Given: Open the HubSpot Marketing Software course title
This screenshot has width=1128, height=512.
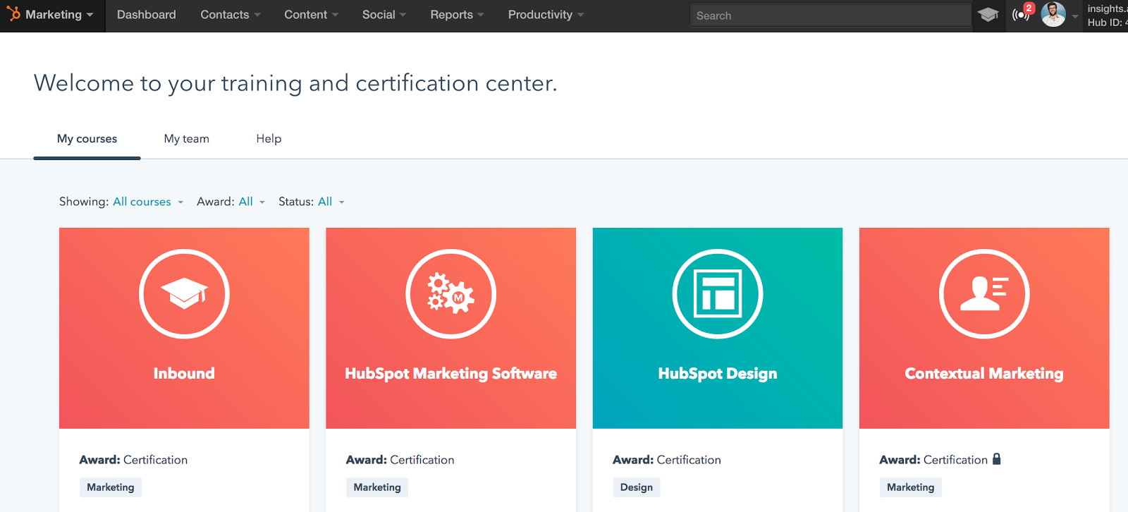Looking at the screenshot, I should point(451,374).
